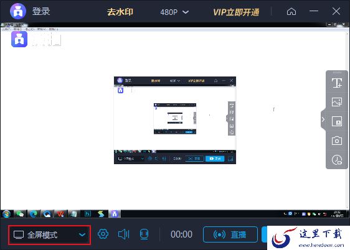This screenshot has height=250, width=350.
Task: Click the yellow security shield tray icon
Action: coord(309,214)
